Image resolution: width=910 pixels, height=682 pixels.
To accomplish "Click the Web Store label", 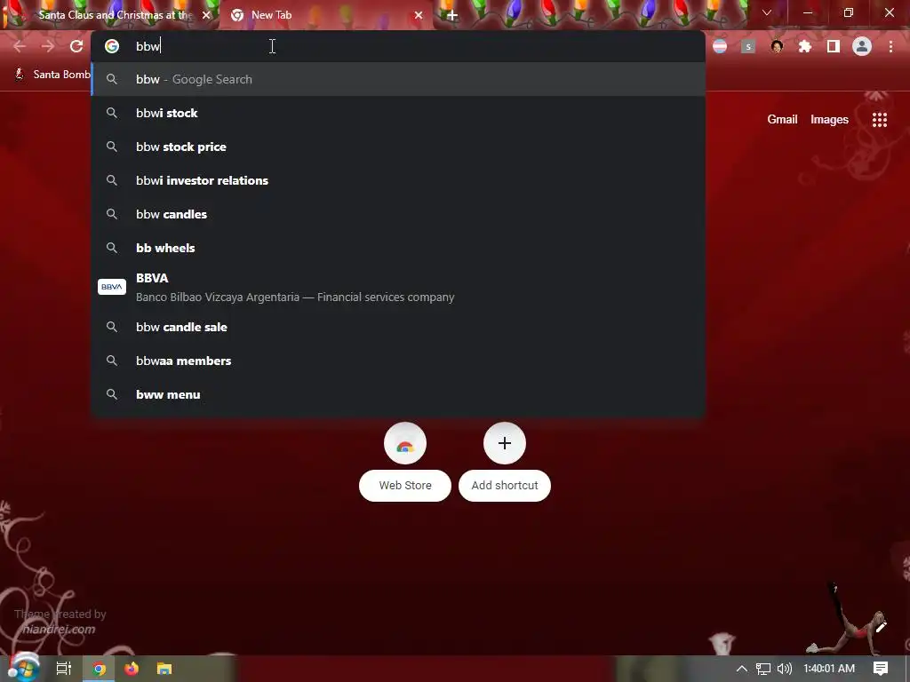I will click(405, 486).
